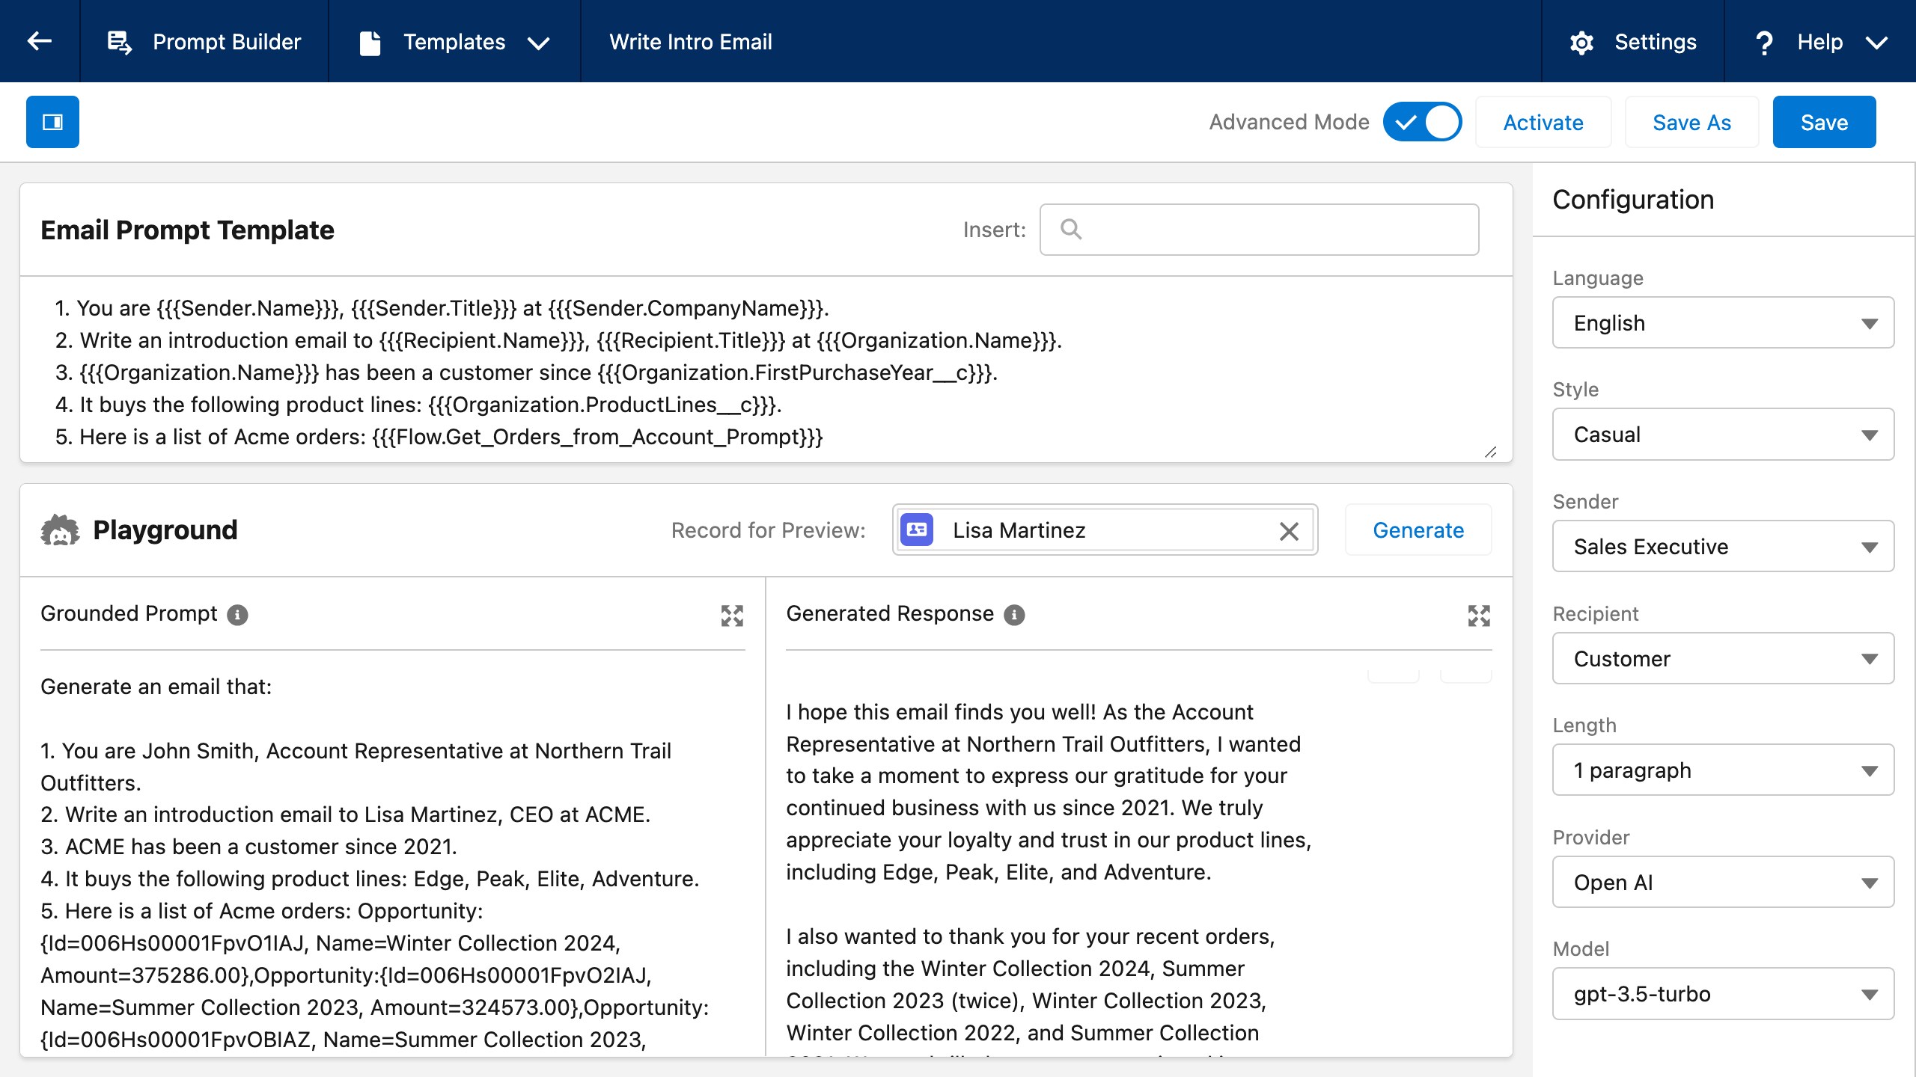Turn off Advanced Mode toggle
The height and width of the screenshot is (1077, 1916).
click(1422, 122)
